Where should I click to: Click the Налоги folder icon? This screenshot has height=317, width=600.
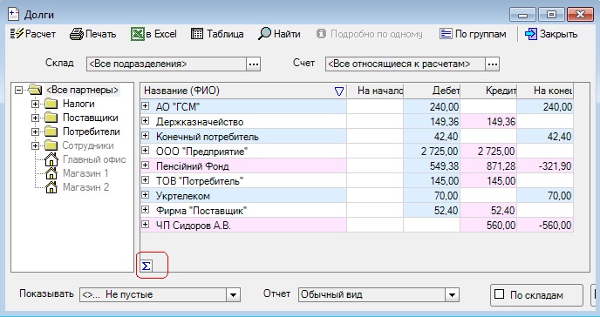click(51, 104)
